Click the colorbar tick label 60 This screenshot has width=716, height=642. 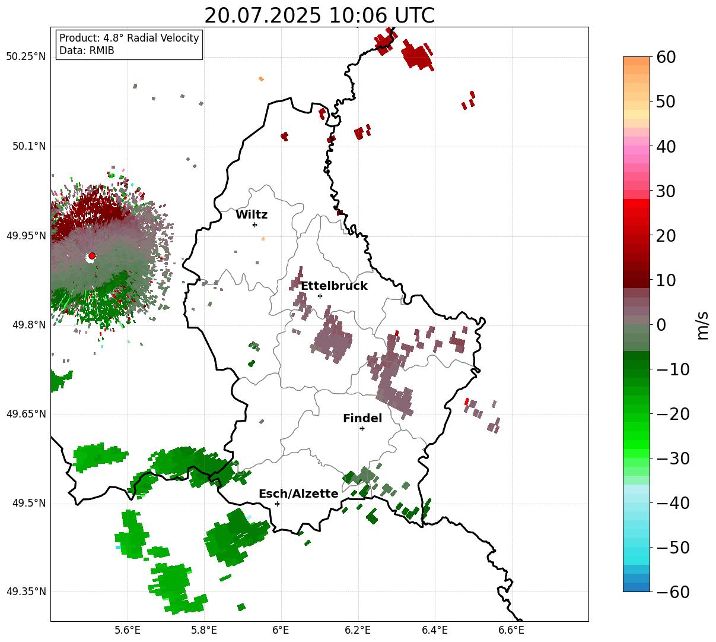[x=666, y=57]
